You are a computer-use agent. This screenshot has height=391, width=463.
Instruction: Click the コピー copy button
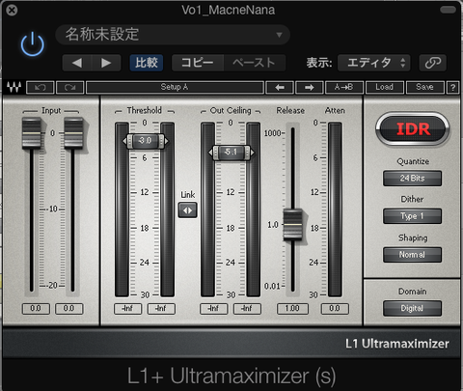tap(198, 63)
